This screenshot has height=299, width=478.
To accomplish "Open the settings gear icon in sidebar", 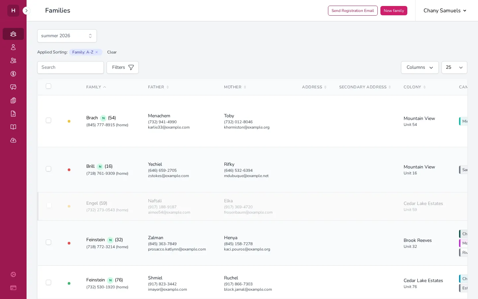I will pos(13,274).
